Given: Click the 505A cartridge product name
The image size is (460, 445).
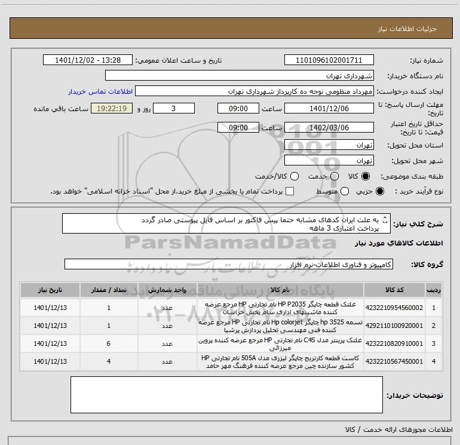Looking at the screenshot, I should point(280,361).
